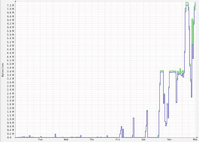Select the 6.0 M y-axis value
Image resolution: width=199 pixels, height=142 pixels.
tap(10, 27)
